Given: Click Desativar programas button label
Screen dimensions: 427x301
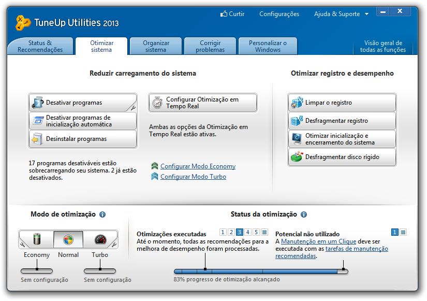Looking at the screenshot, I should point(74,103).
